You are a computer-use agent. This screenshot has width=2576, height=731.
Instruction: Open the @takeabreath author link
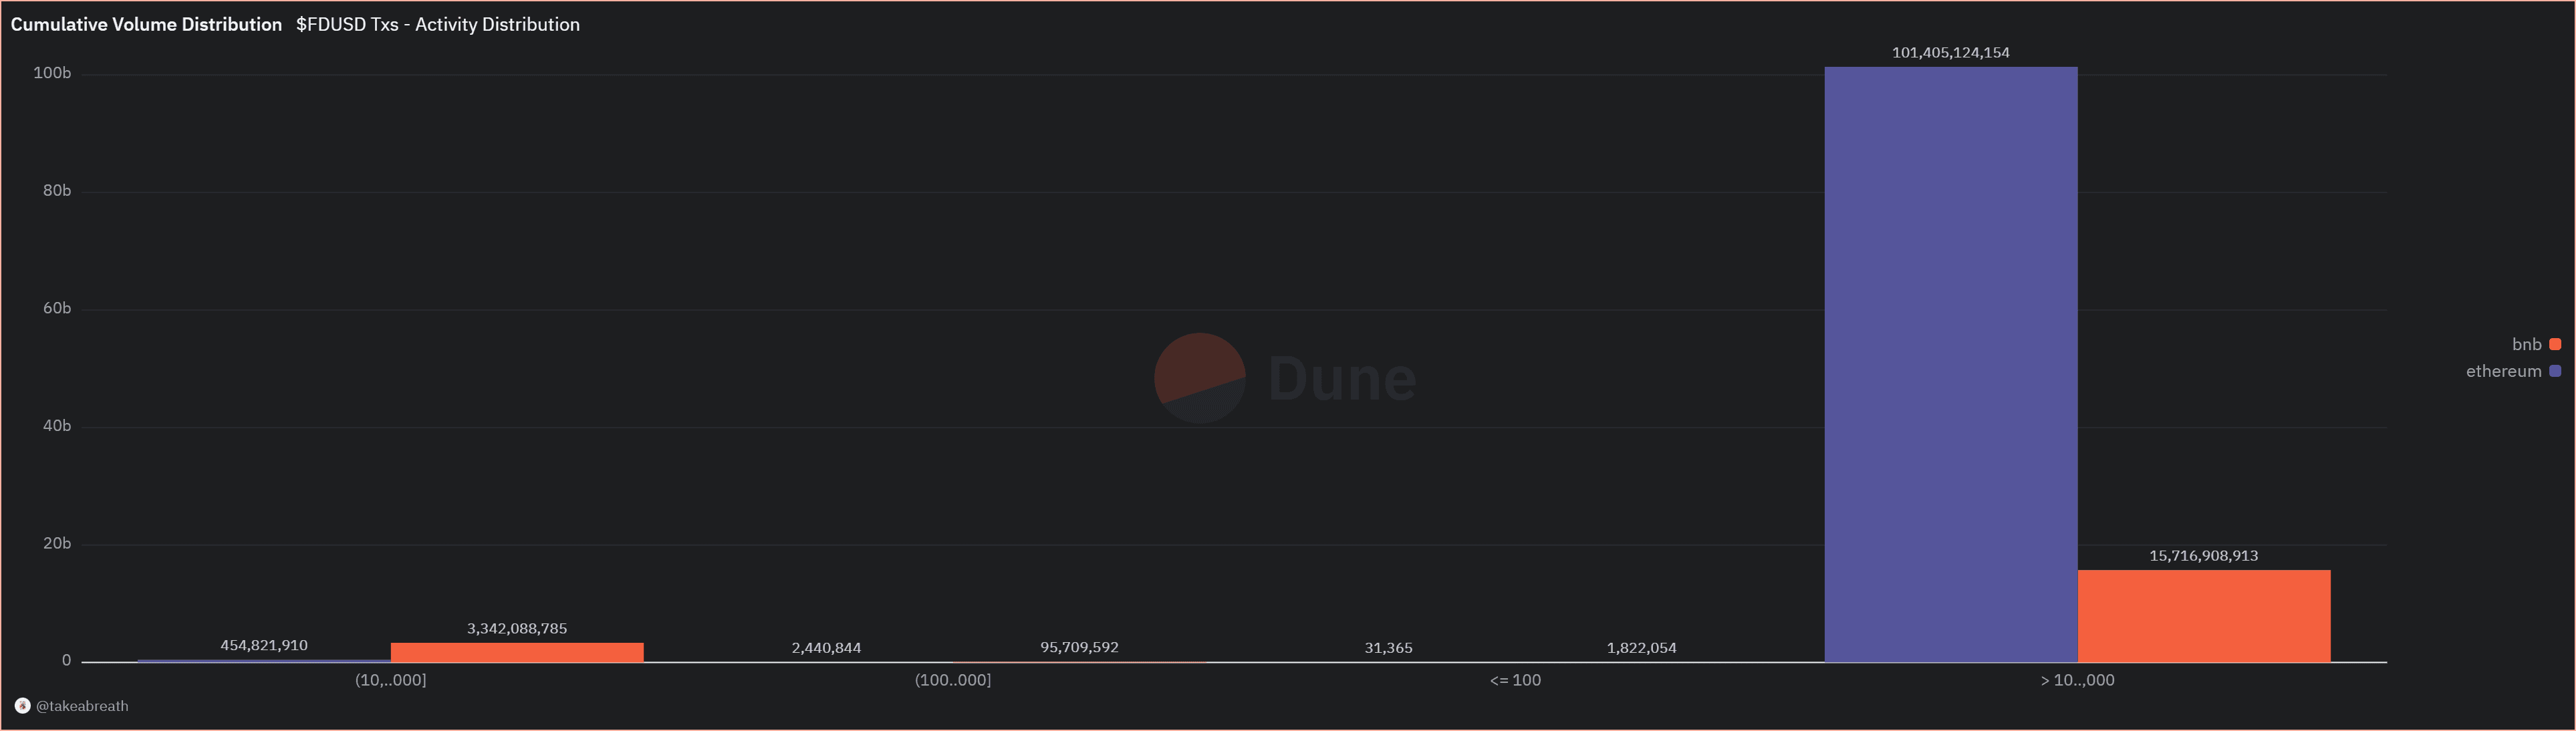tap(82, 706)
